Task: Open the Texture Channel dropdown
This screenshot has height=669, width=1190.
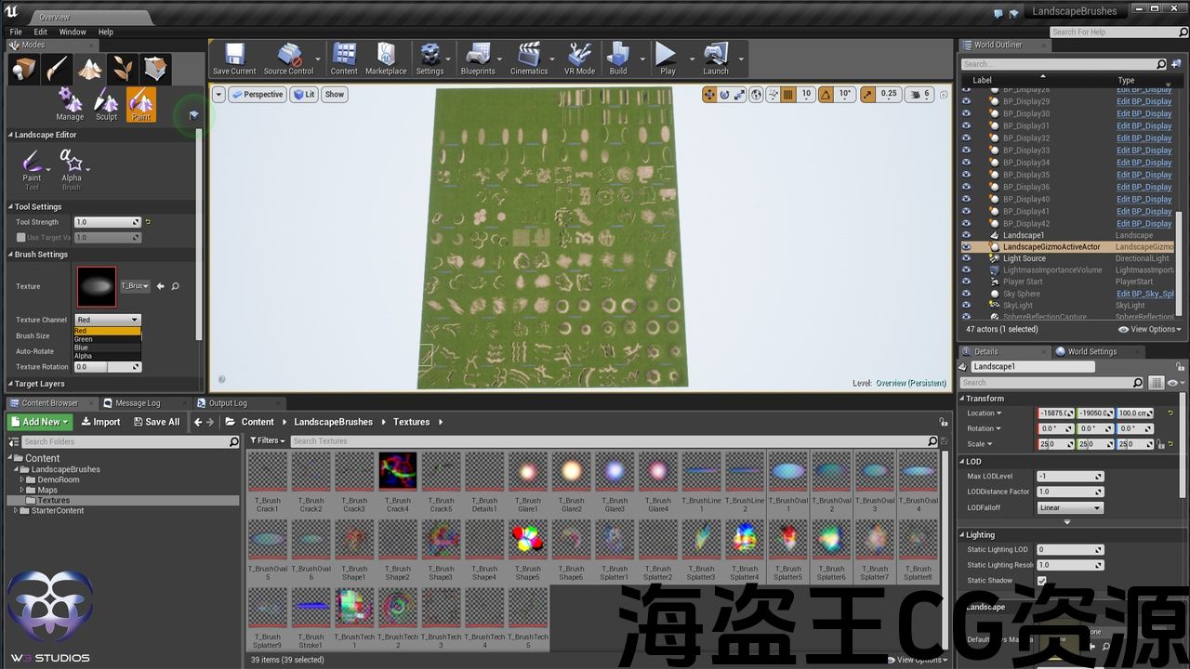Action: [107, 320]
